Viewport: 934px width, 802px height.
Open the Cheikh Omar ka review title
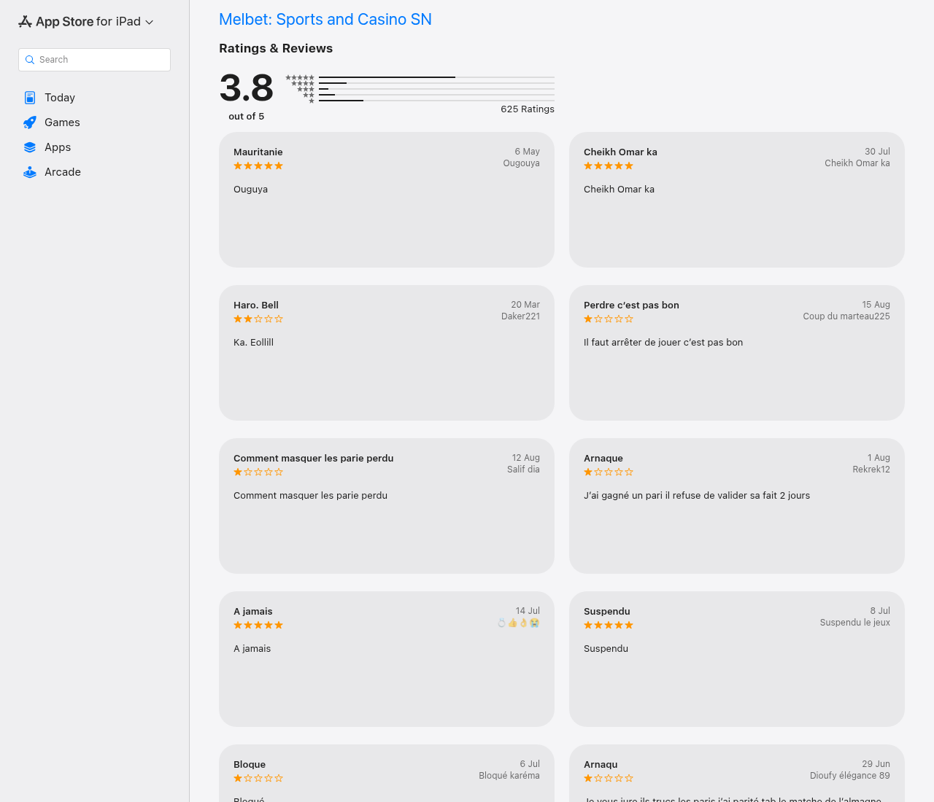(x=620, y=152)
